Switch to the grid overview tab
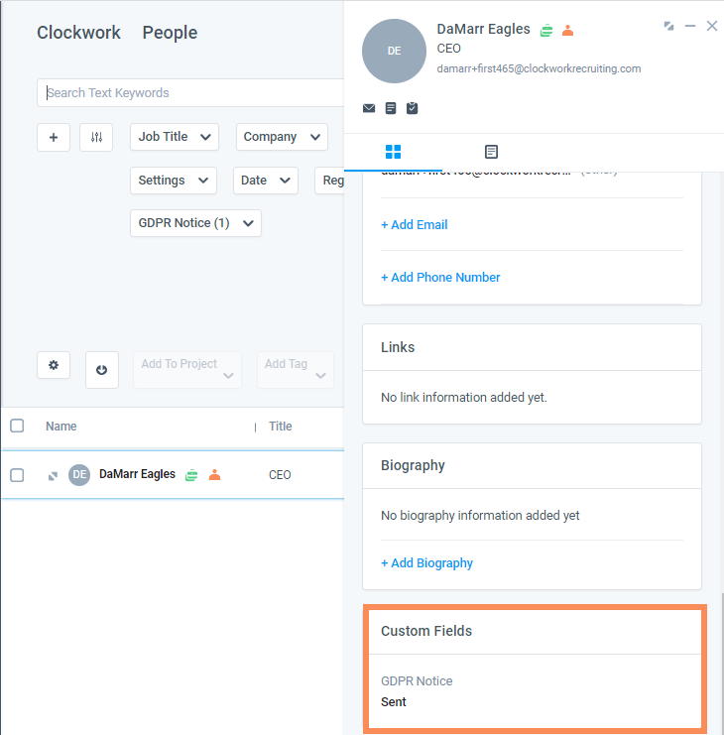 (x=393, y=152)
